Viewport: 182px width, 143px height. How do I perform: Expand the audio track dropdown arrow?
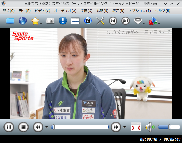click(144, 24)
